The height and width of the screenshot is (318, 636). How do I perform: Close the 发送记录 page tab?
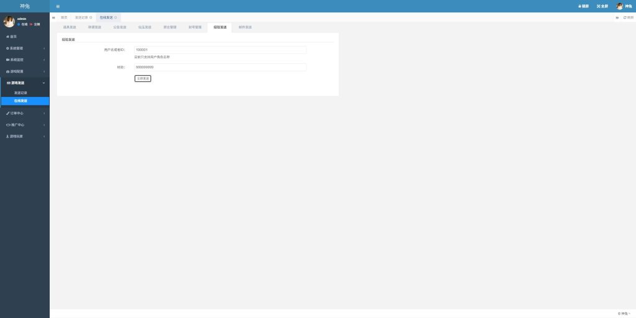91,17
